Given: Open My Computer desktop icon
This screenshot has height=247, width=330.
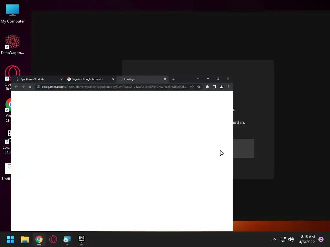Looking at the screenshot, I should (13, 14).
